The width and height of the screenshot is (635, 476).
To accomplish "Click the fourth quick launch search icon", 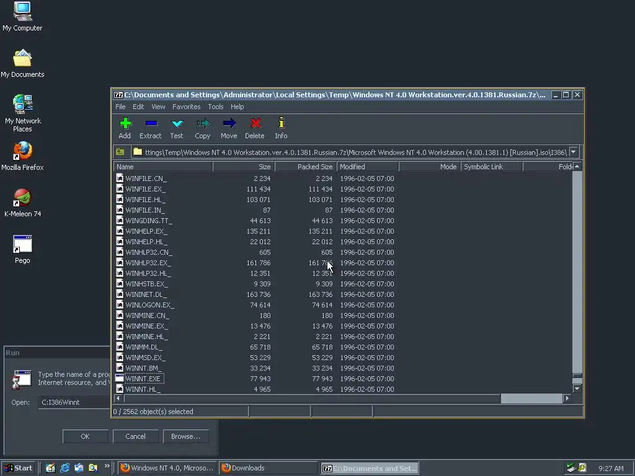I will [x=93, y=468].
